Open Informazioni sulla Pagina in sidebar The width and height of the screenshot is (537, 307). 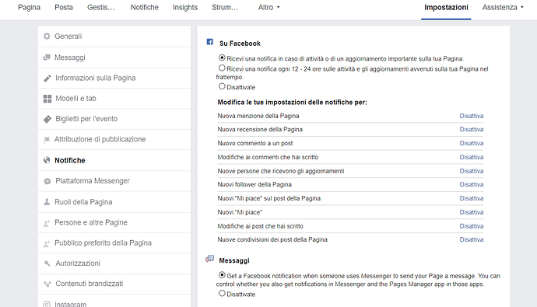pyautogui.click(x=114, y=78)
